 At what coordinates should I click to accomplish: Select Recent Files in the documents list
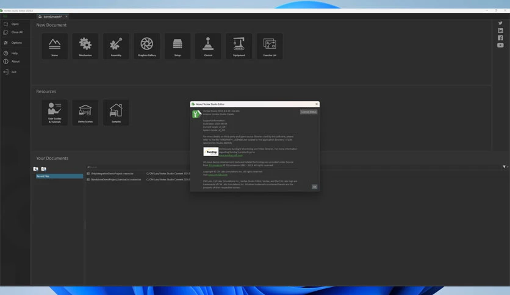(x=59, y=176)
